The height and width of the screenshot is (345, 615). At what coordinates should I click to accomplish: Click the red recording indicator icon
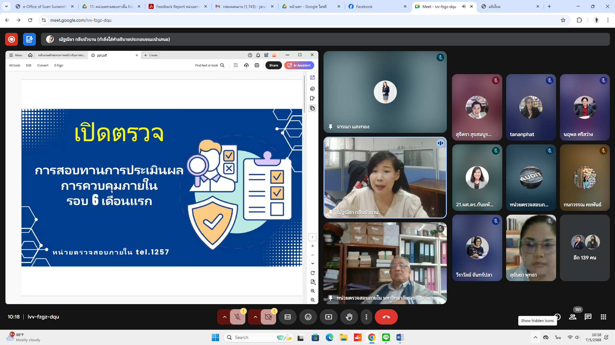(12, 39)
